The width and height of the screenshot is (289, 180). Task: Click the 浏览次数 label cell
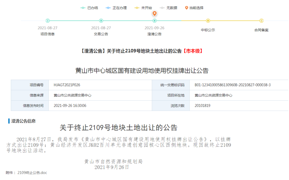point(171,105)
